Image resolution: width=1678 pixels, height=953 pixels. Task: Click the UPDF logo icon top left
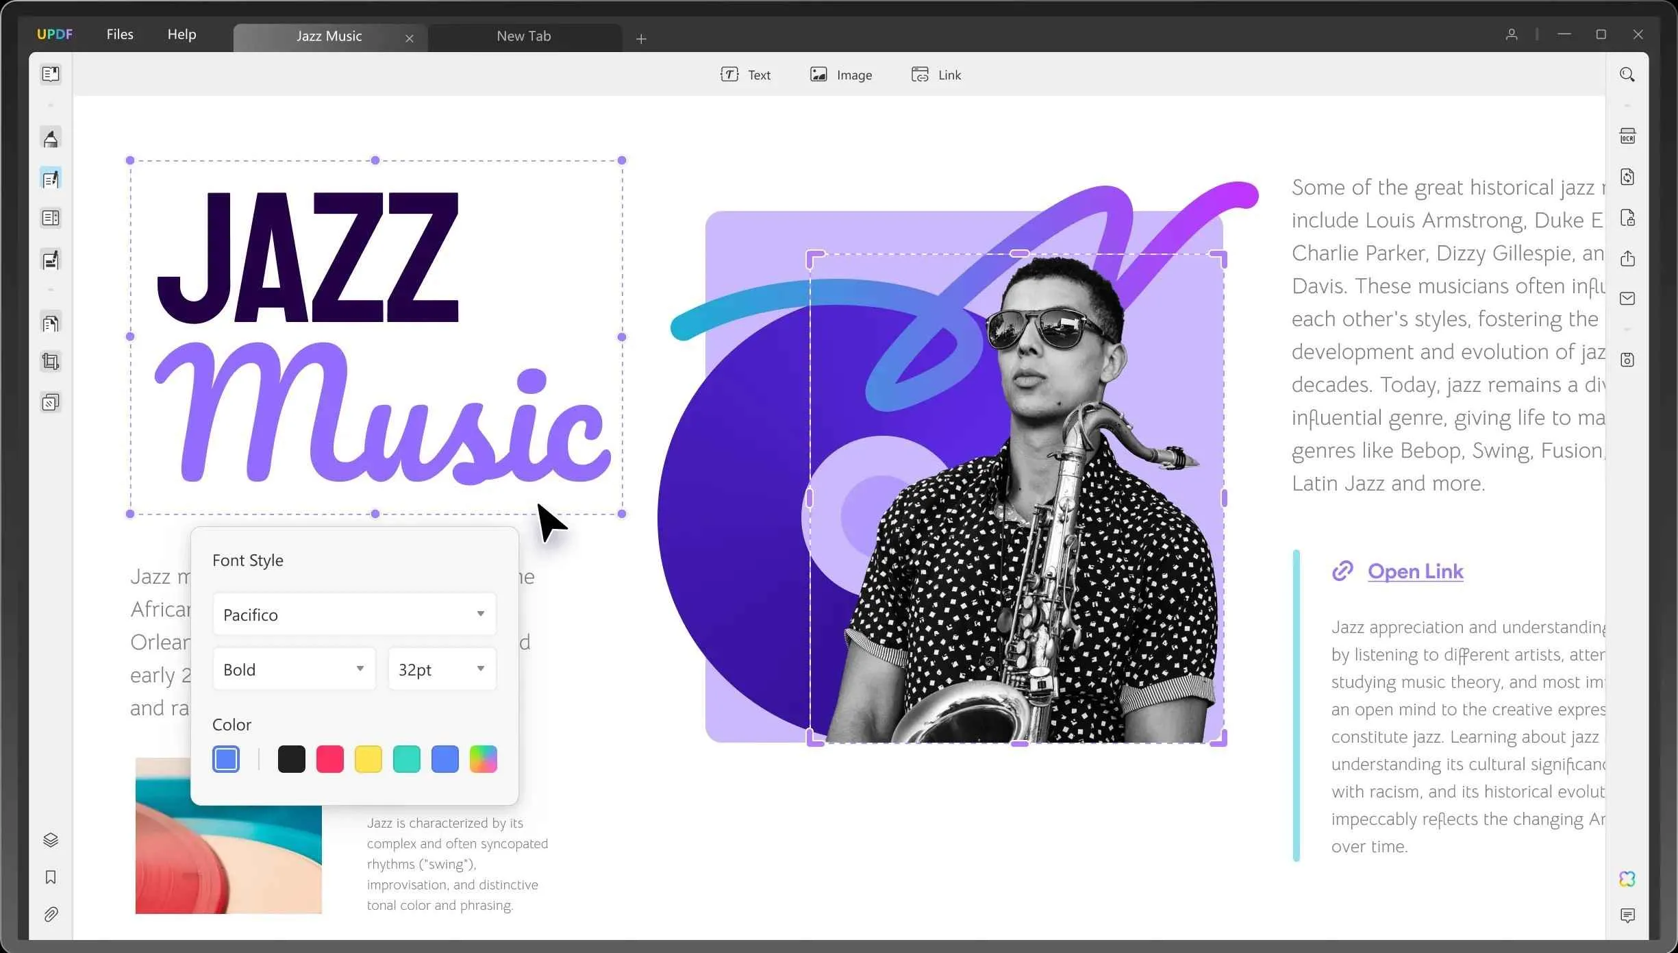(x=54, y=34)
